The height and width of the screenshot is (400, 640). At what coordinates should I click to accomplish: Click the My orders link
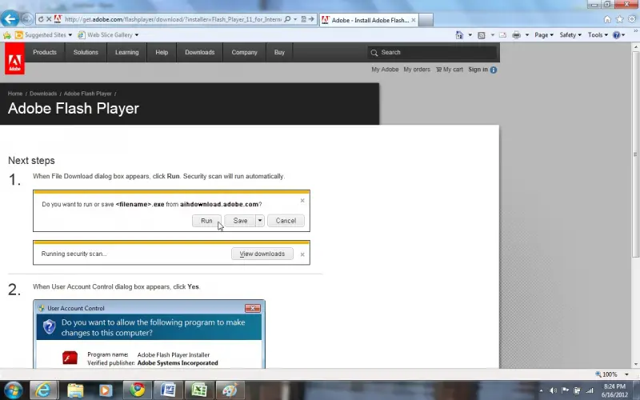point(417,70)
